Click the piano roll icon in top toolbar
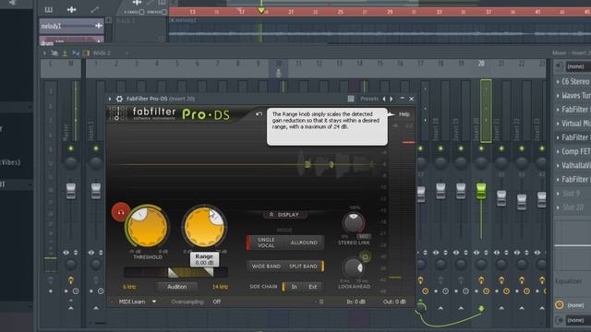Image resolution: width=591 pixels, height=332 pixels. tap(49, 9)
